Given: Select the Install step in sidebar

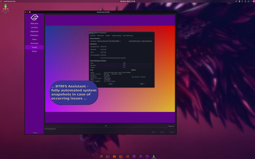Looking at the screenshot, I should (x=34, y=47).
